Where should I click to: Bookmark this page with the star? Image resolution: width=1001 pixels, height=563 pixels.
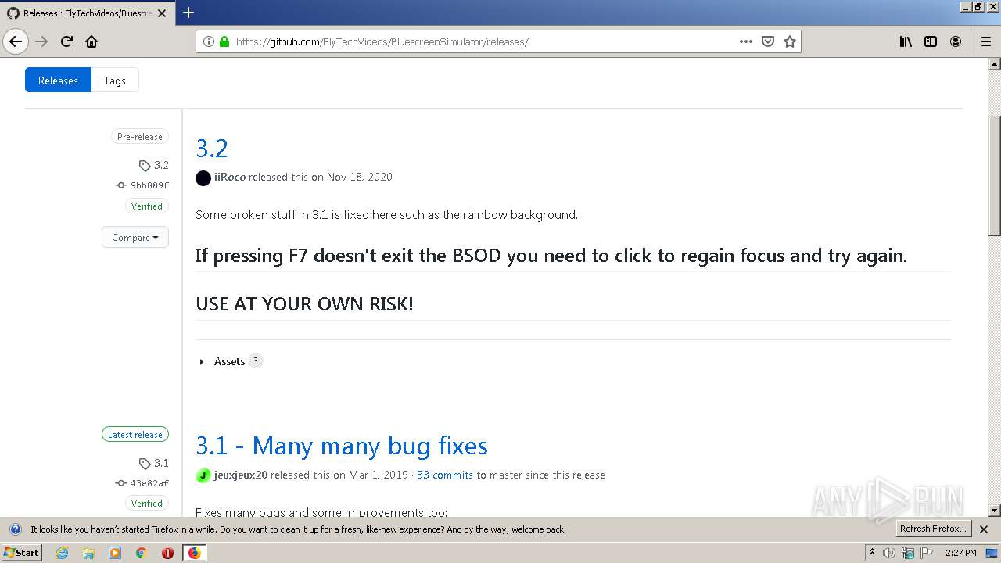coord(790,41)
